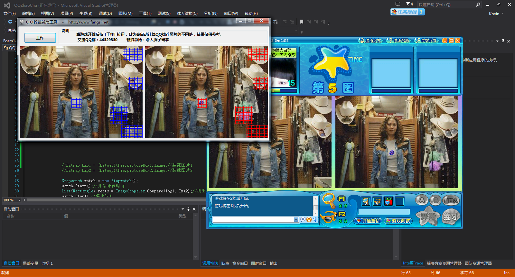Go to next bookmark icon
This screenshot has height=277, width=515.
pyautogui.click(x=316, y=22)
